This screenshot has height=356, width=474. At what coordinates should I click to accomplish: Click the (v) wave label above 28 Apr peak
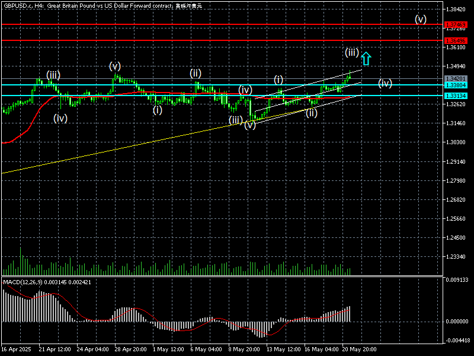click(x=114, y=66)
